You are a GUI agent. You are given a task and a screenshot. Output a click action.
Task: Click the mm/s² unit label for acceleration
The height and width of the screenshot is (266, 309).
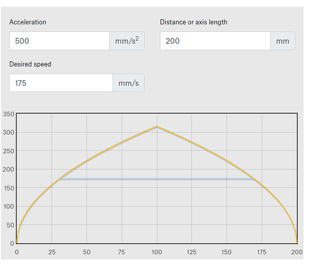pyautogui.click(x=127, y=41)
